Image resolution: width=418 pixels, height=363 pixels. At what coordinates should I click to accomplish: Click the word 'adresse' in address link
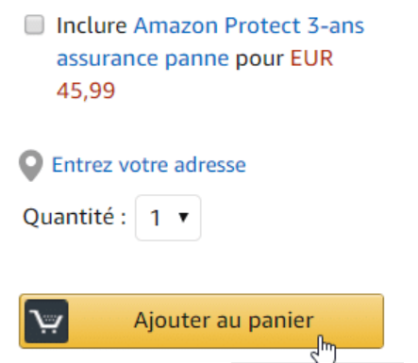pos(210,165)
